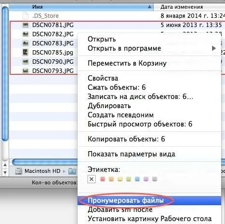Apply the gray label color
225x224 pixels.
pos(155,179)
